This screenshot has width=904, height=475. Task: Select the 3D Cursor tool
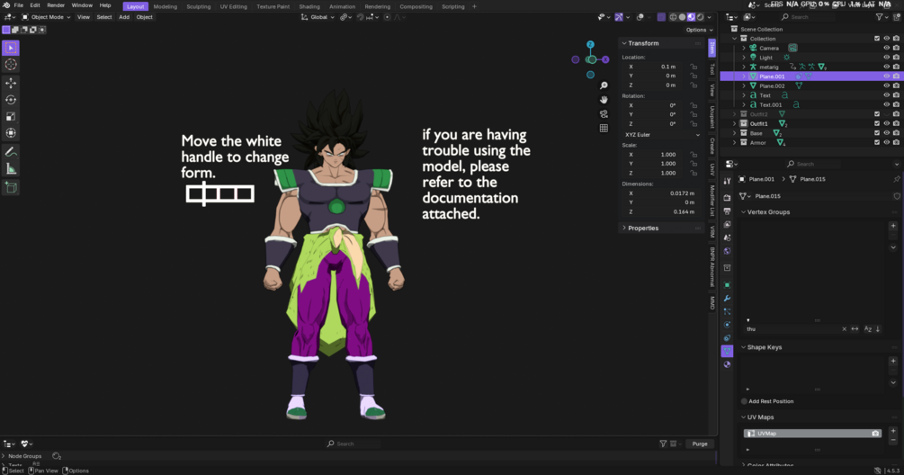pos(11,65)
